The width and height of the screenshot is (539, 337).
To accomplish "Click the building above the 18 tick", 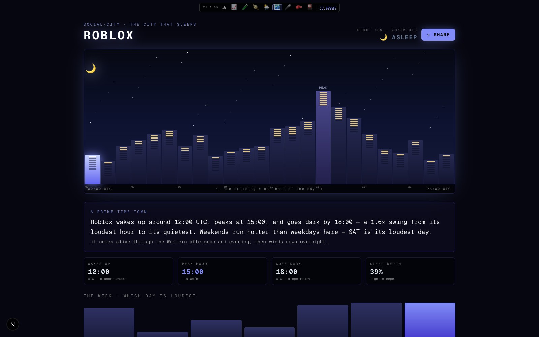I will point(370,159).
